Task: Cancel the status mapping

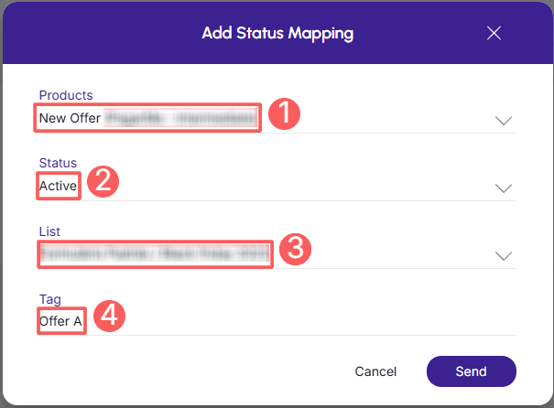Action: 375,371
